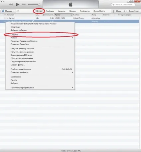The width and height of the screenshot is (141, 152).
Task: Choose Получить названия дорожек
Action: click(x=40, y=52)
